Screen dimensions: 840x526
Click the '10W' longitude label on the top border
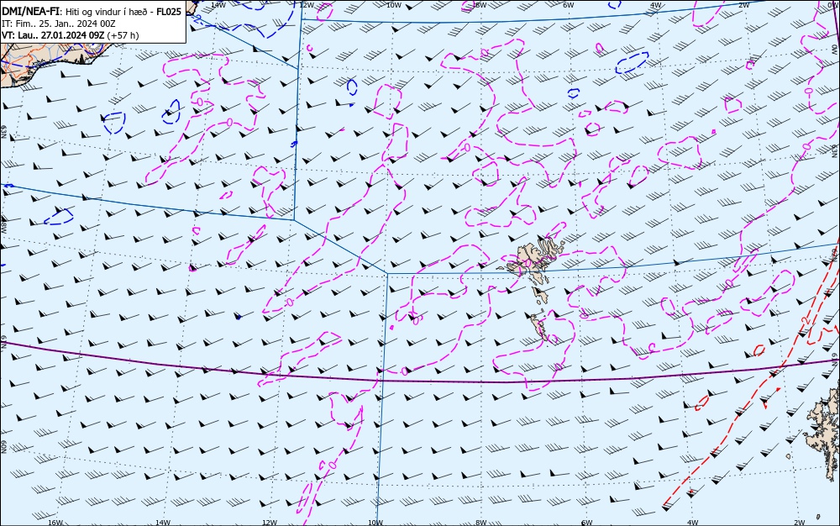(394, 5)
